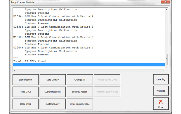Clear the log output

pyautogui.click(x=161, y=79)
